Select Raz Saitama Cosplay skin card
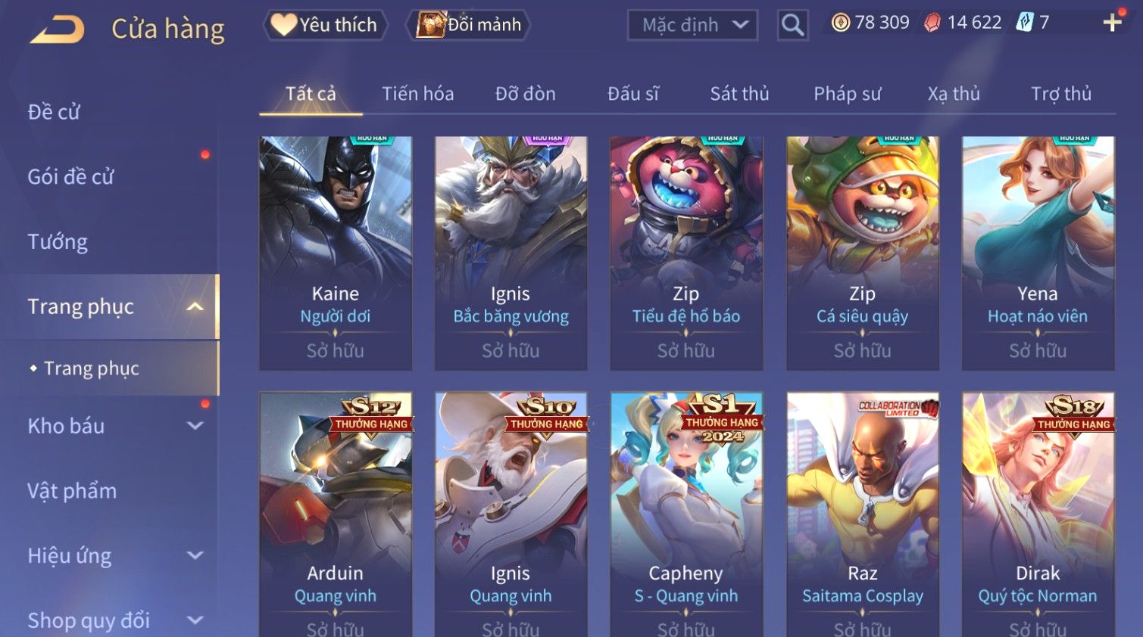The image size is (1143, 637). click(x=863, y=514)
